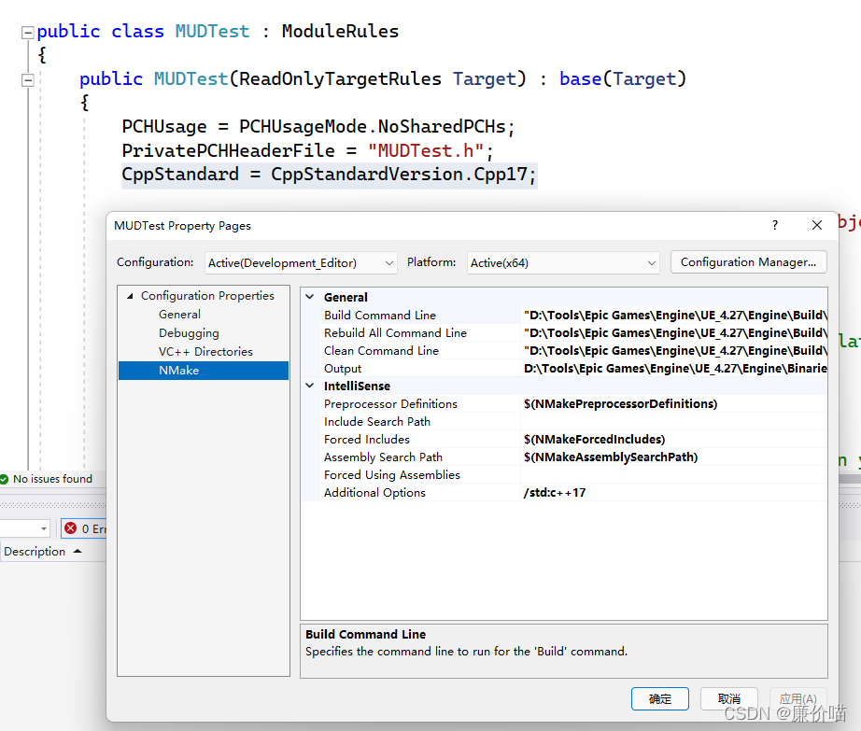
Task: Collapse the MUDTest class code block
Action: point(27,33)
